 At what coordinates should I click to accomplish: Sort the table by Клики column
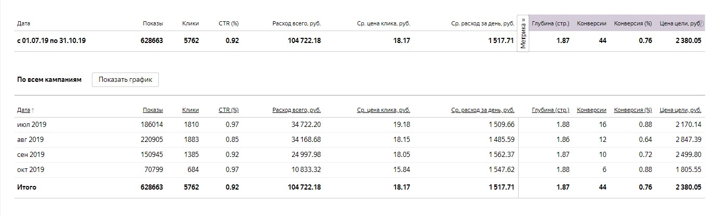[191, 110]
